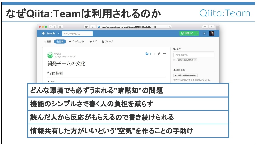Open the three-dot more options menu
257x146 pixels.
click(x=164, y=53)
